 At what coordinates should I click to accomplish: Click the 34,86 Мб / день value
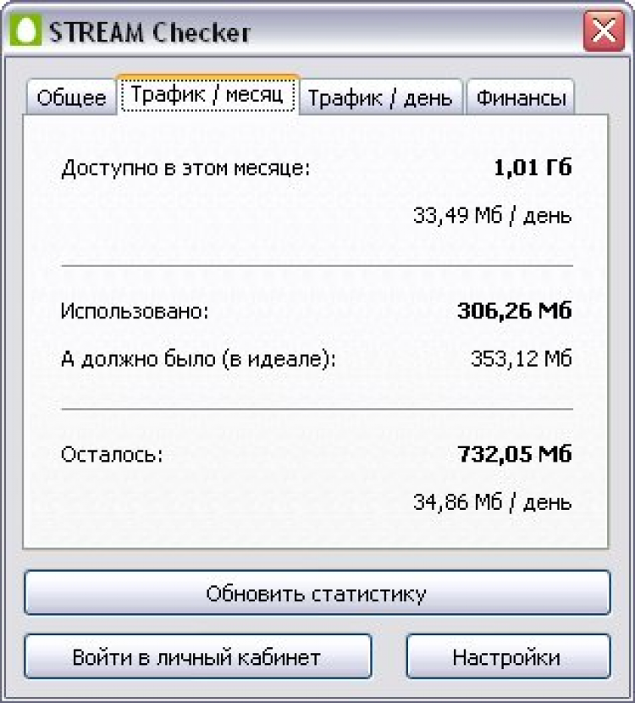click(x=492, y=502)
